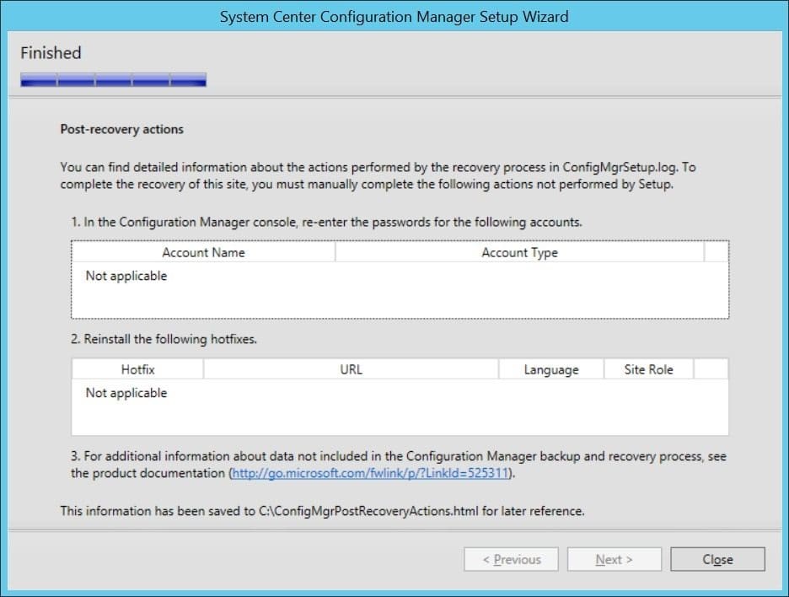
Task: Click the Site Role column header
Action: 648,369
